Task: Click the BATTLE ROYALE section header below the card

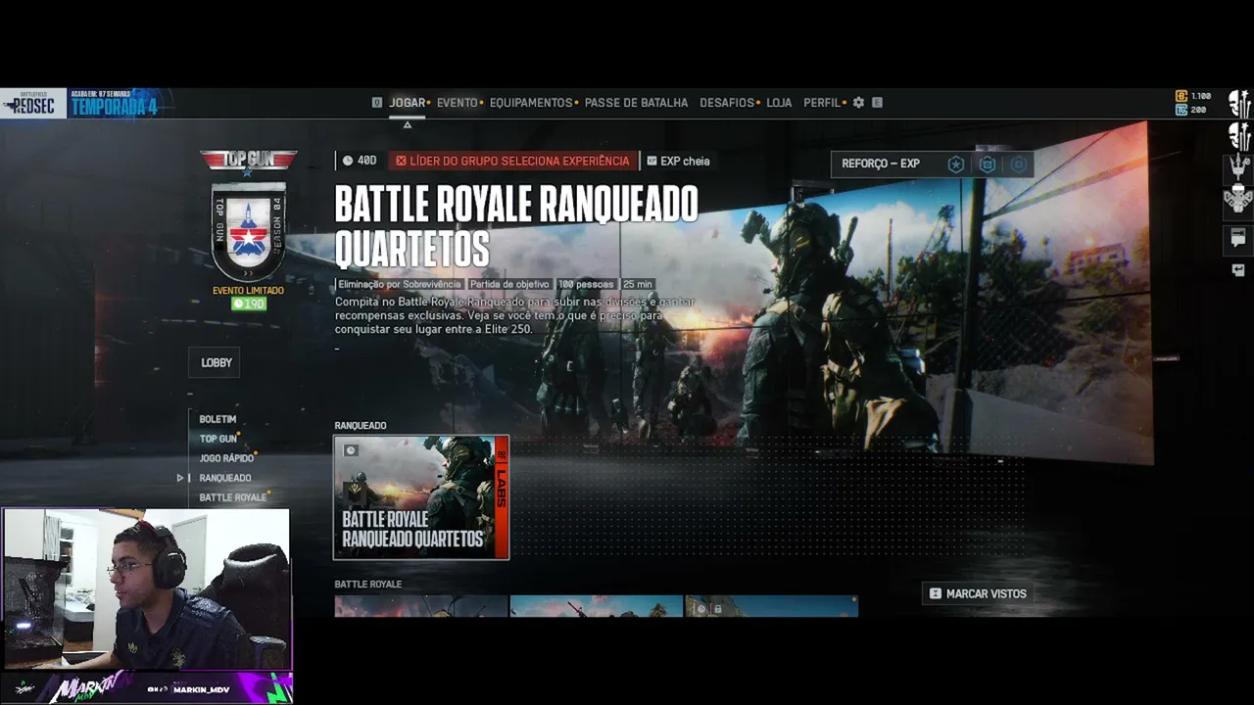Action: pos(368,585)
